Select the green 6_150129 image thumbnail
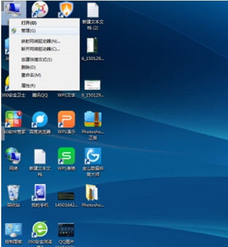Screen dimensions: 228x247 click(x=93, y=45)
